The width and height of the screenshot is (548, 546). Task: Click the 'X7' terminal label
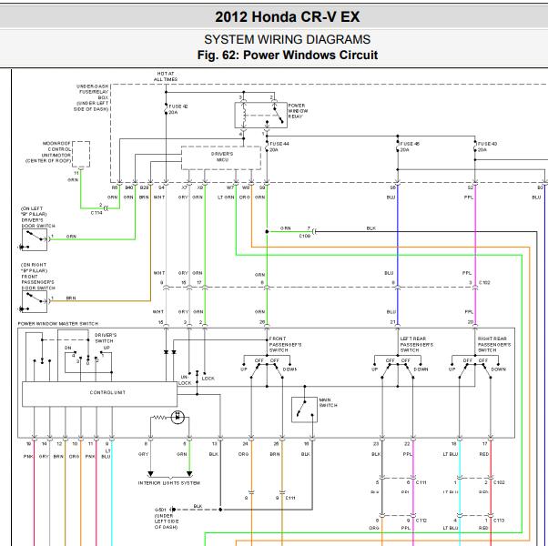point(184,187)
